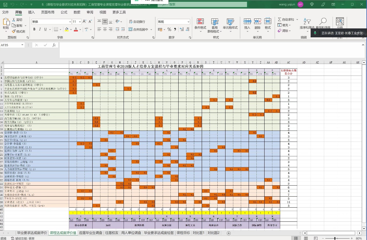This screenshot has height=240, width=367.
Task: Click the AutoSum (自动求和) button
Action: (x=286, y=19)
